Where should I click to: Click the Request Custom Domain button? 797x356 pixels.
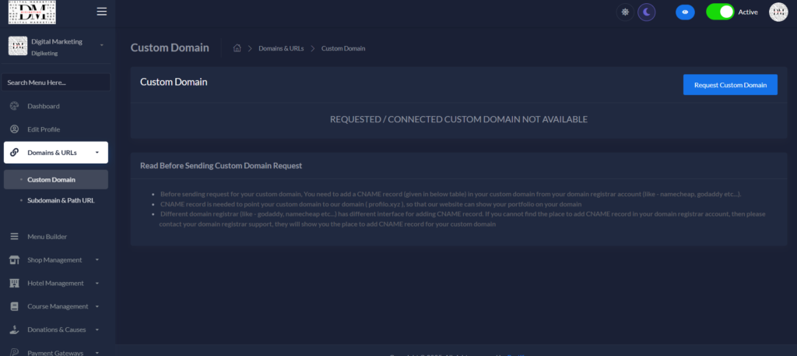(730, 85)
